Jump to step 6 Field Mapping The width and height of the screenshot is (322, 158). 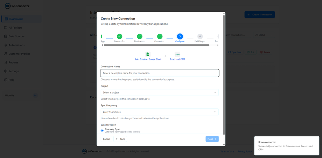point(200,38)
